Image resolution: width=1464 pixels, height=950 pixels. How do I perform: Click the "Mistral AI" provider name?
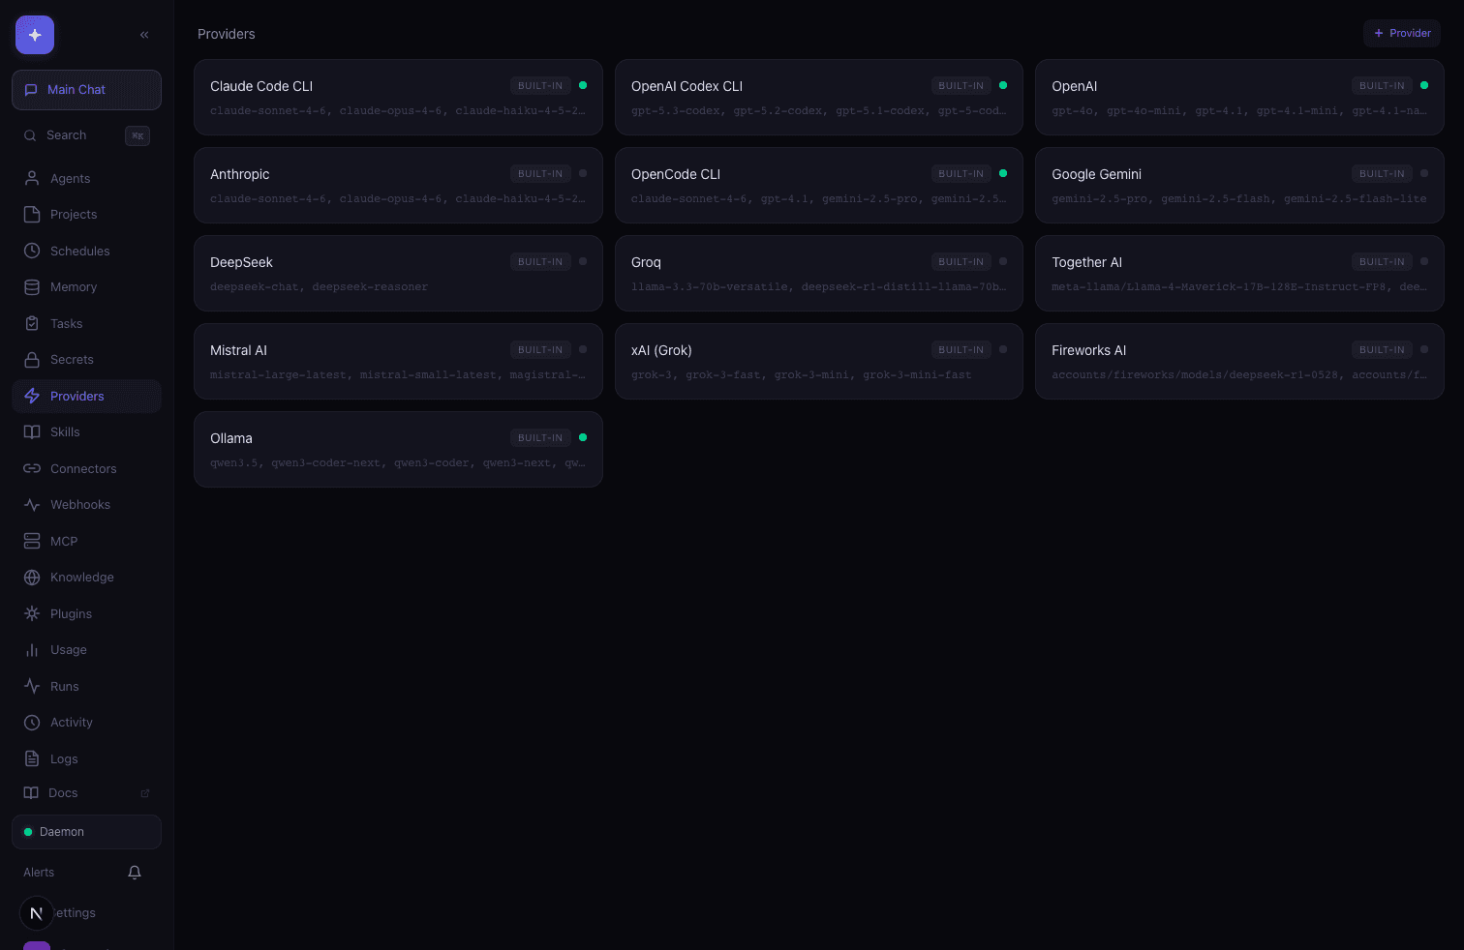pyautogui.click(x=238, y=350)
